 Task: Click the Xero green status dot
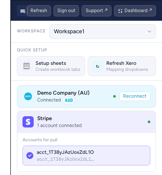click(114, 96)
